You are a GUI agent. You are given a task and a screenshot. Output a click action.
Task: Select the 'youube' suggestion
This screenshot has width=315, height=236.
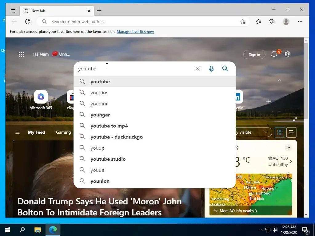tap(155, 92)
